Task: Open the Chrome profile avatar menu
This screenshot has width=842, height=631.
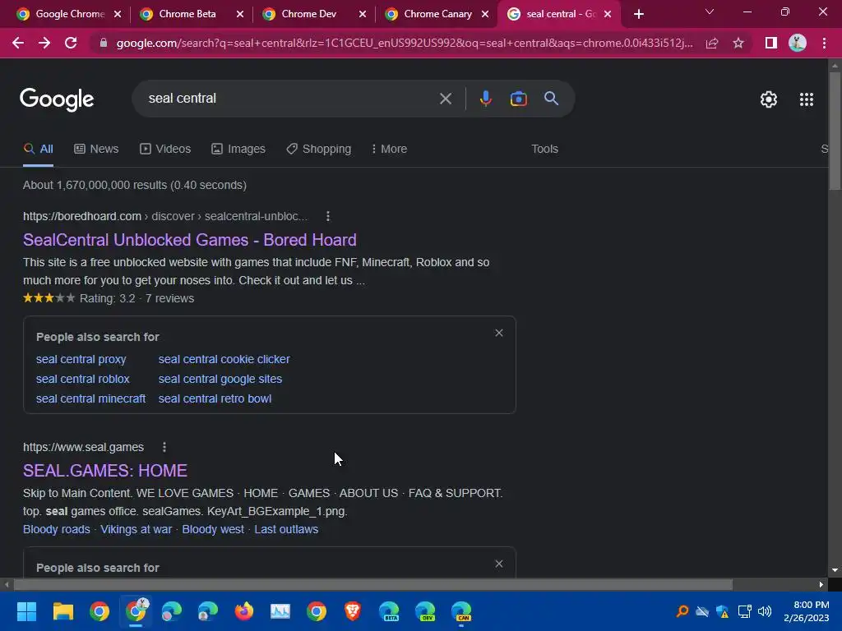Action: point(798,43)
